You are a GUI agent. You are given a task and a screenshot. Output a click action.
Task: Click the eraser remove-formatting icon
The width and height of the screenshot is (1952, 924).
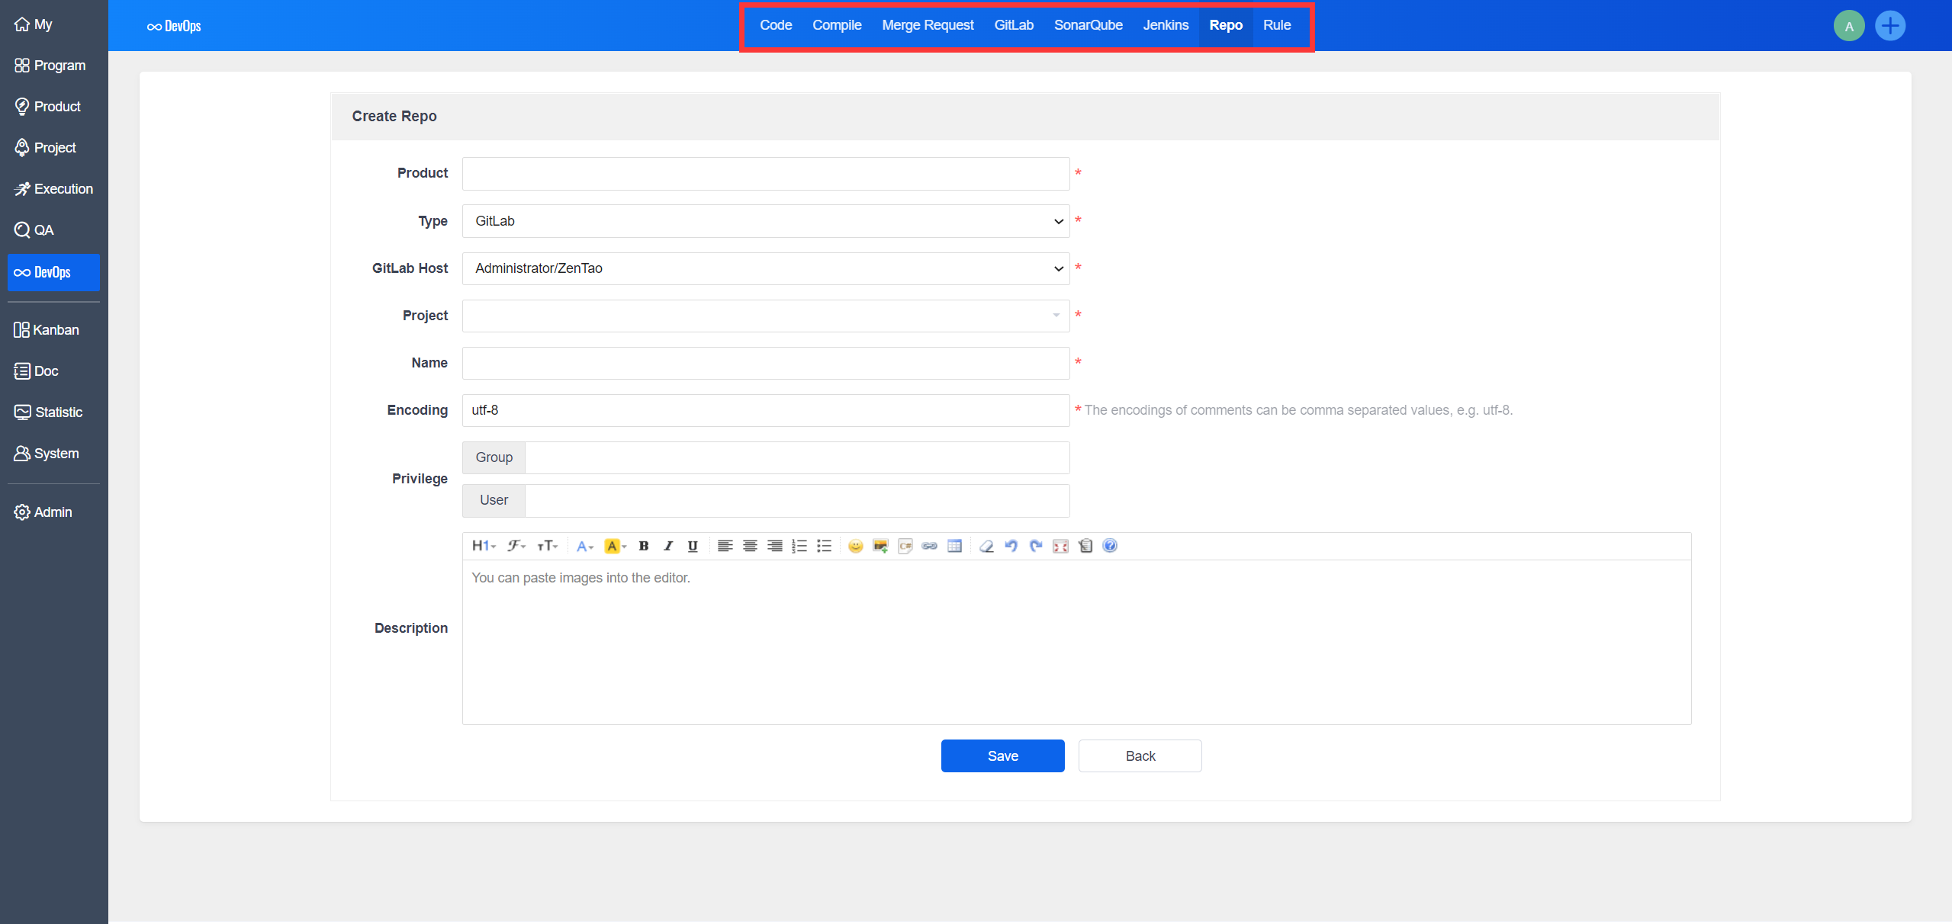point(986,546)
